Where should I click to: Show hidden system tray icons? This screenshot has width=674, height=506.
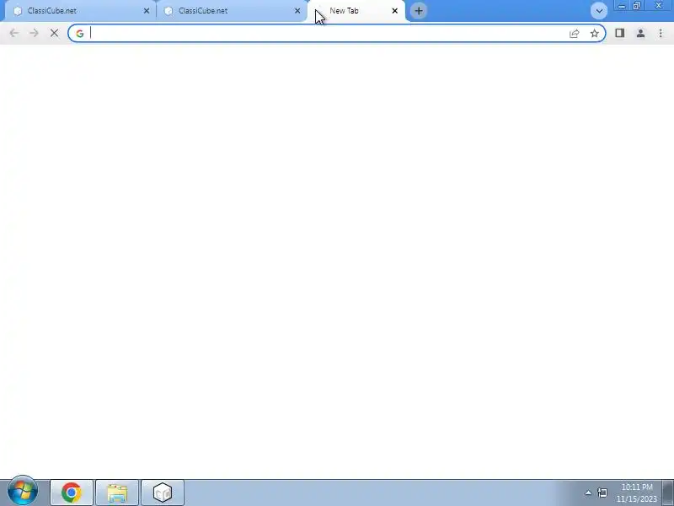(588, 493)
